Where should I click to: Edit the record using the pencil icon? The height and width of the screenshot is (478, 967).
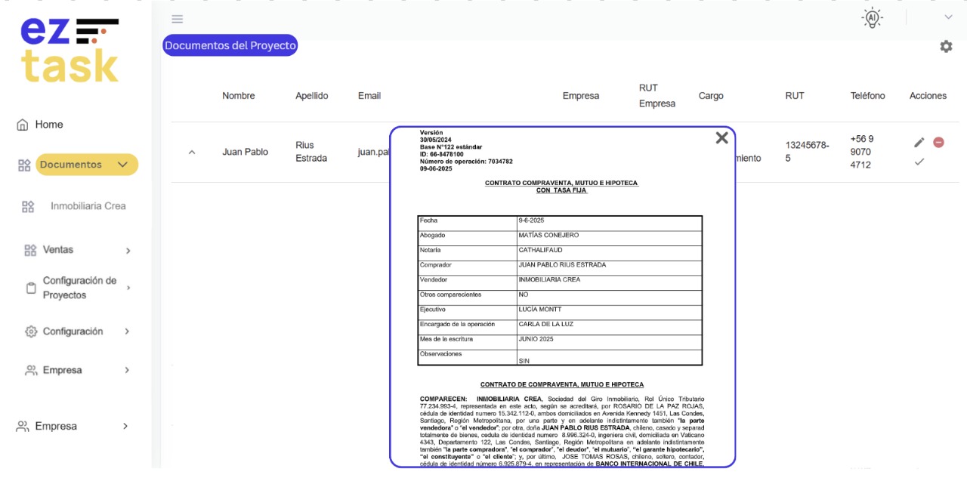click(x=919, y=142)
